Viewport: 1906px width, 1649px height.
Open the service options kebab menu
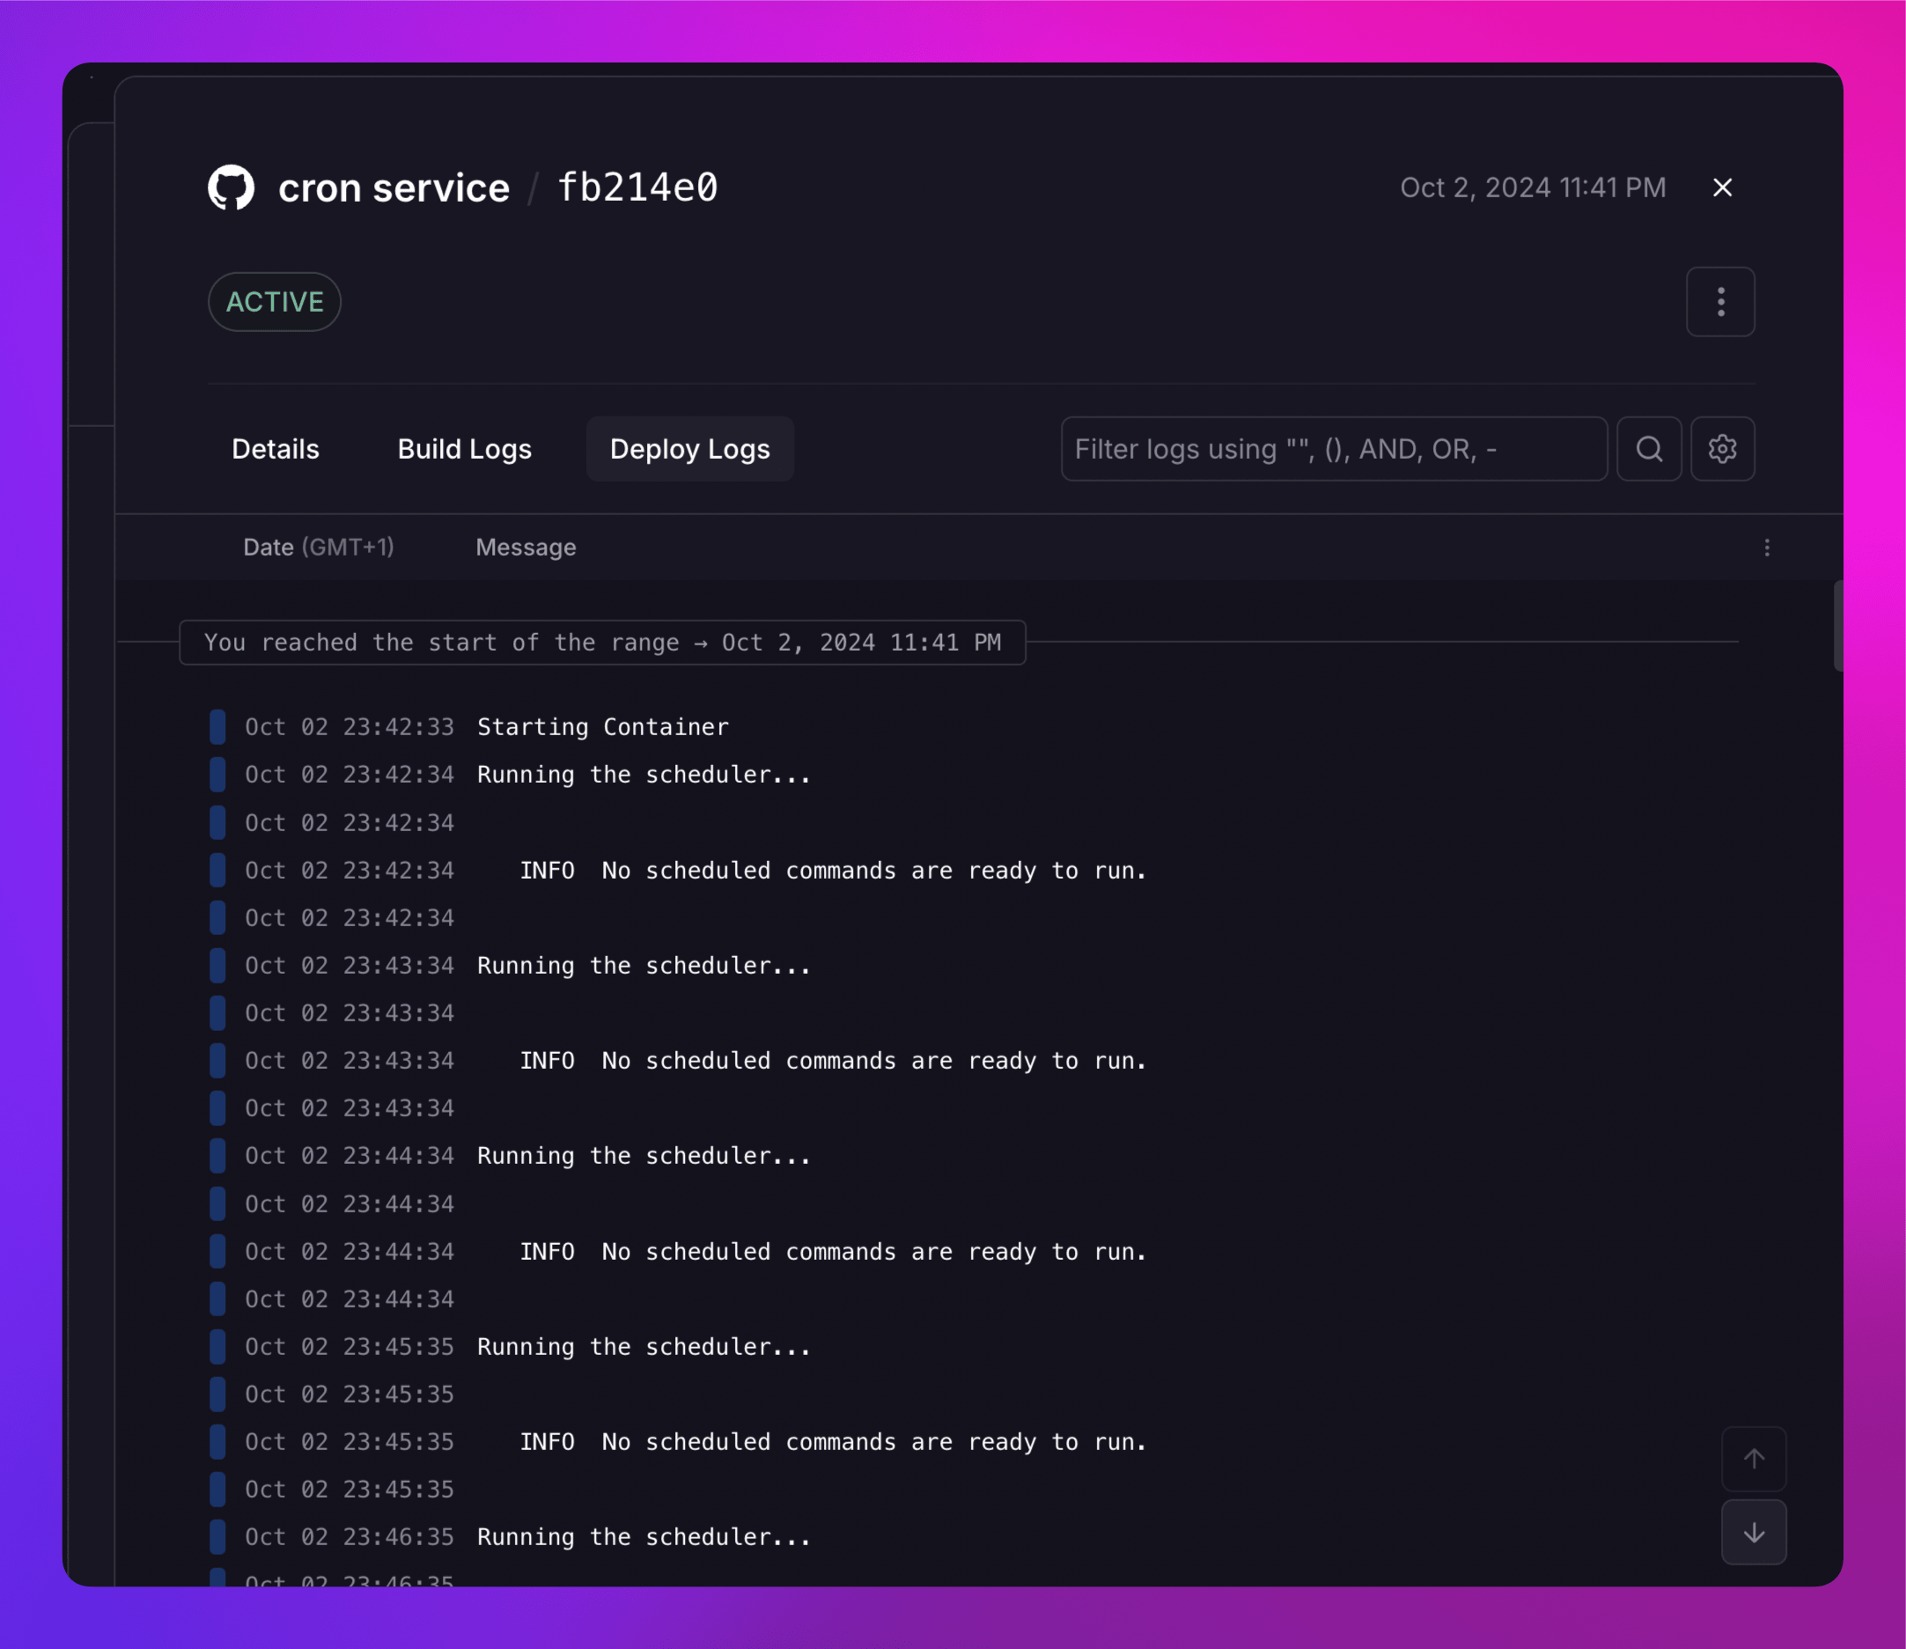(x=1720, y=302)
